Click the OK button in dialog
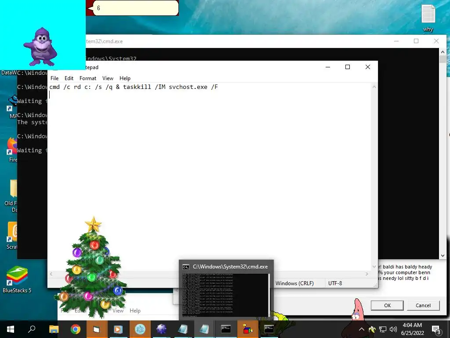The width and height of the screenshot is (450, 338). (387, 305)
